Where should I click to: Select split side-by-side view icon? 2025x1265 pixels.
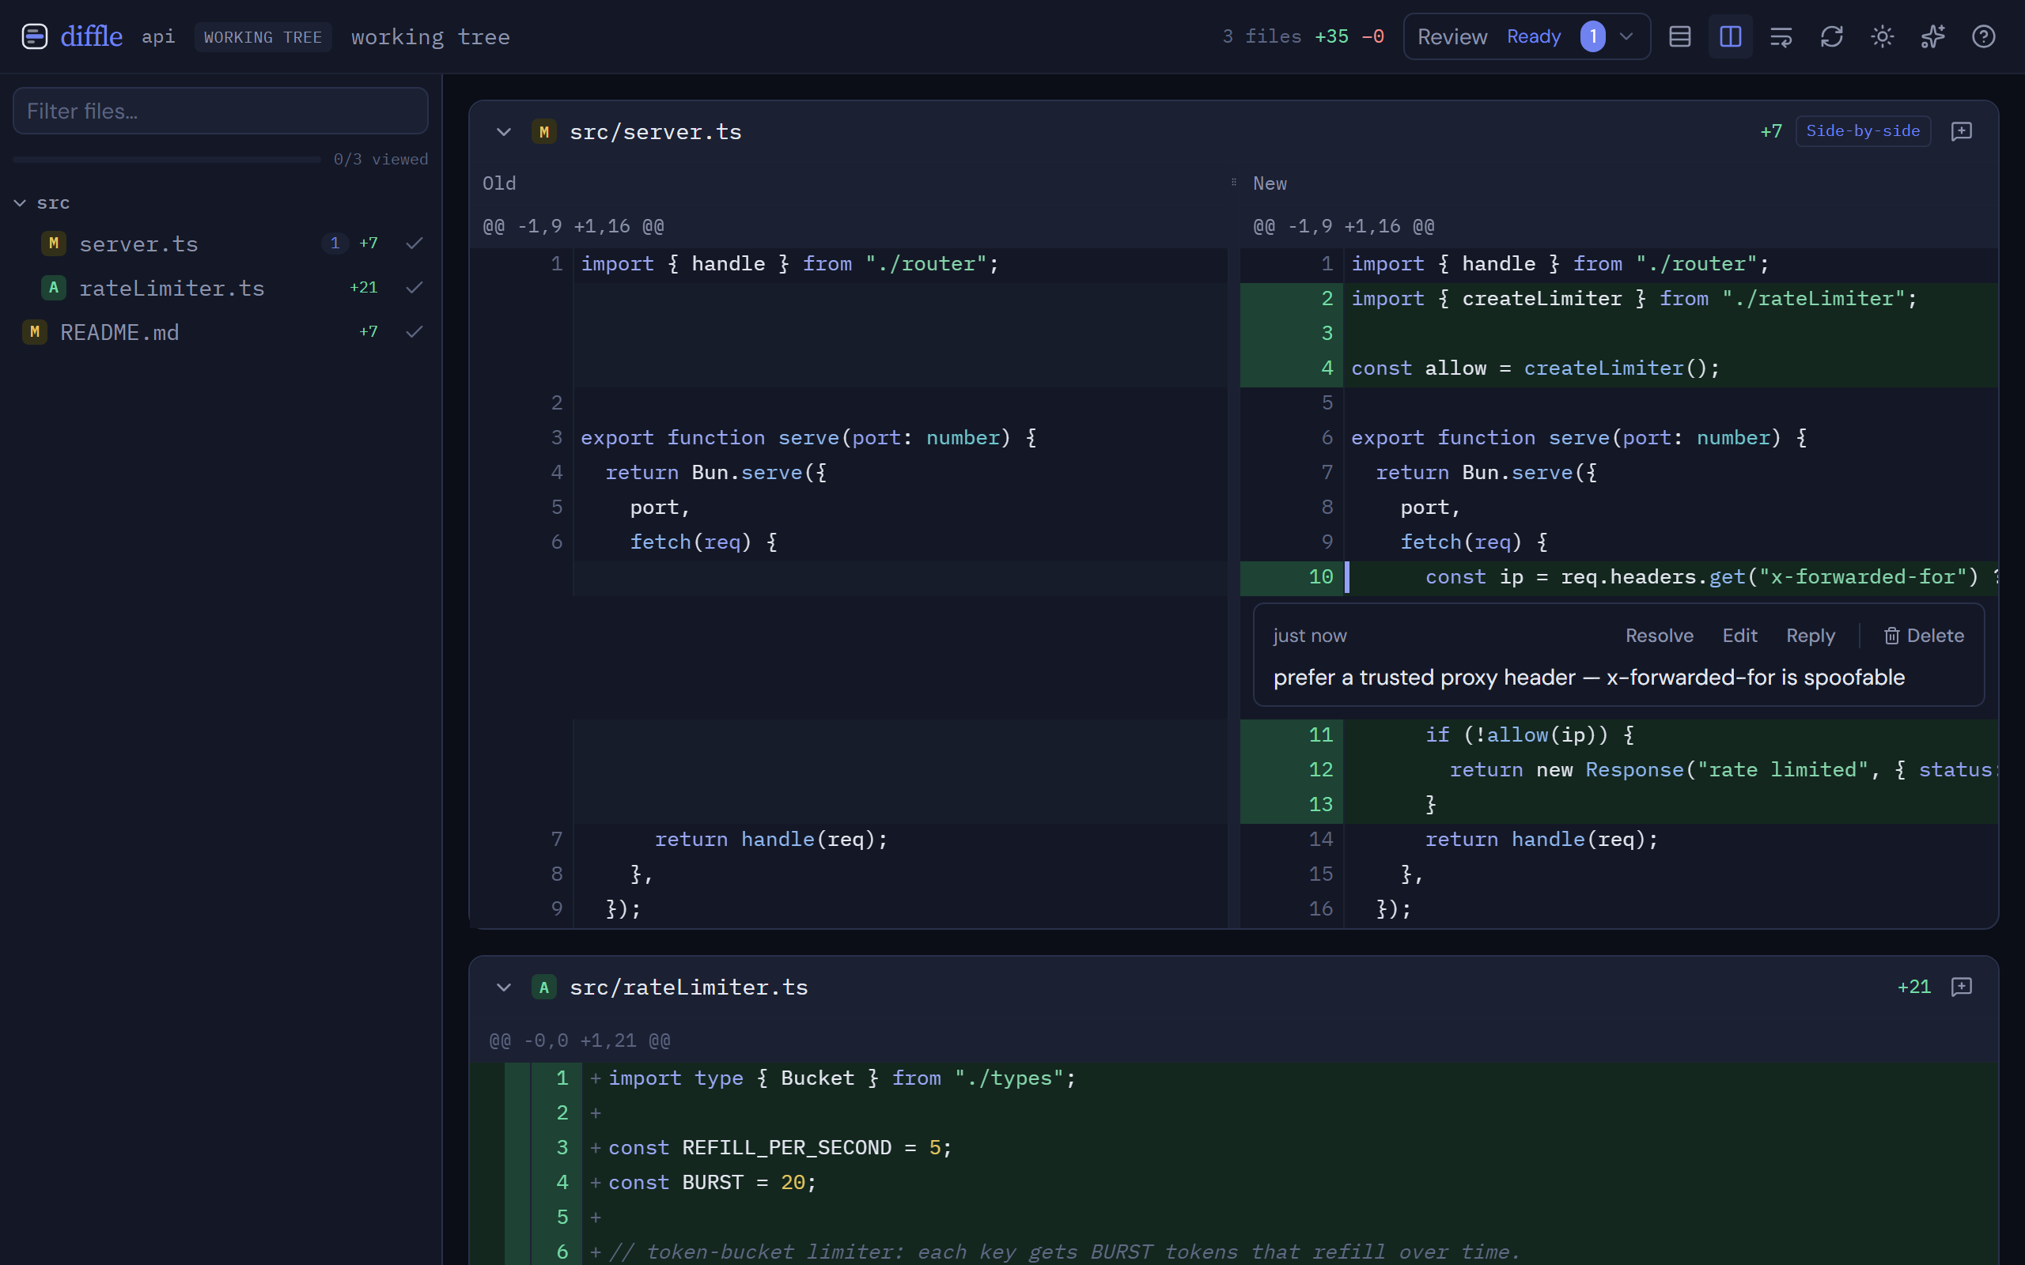click(1731, 37)
